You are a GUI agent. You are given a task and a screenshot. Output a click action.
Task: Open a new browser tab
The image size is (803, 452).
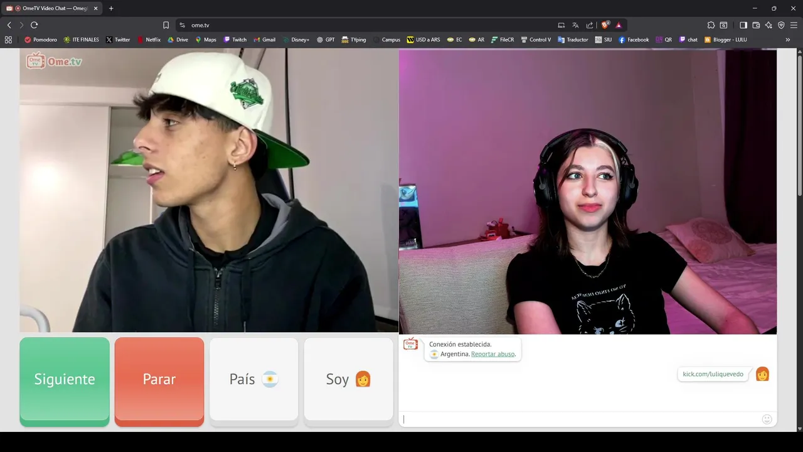pyautogui.click(x=111, y=8)
